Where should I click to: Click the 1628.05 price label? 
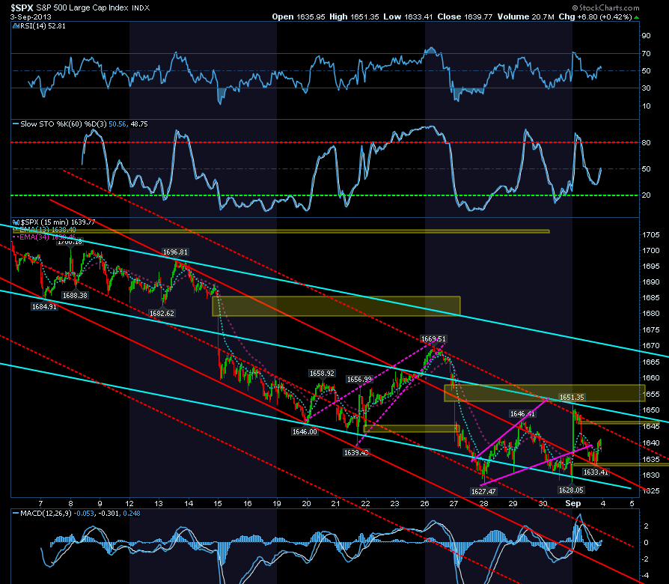click(571, 490)
